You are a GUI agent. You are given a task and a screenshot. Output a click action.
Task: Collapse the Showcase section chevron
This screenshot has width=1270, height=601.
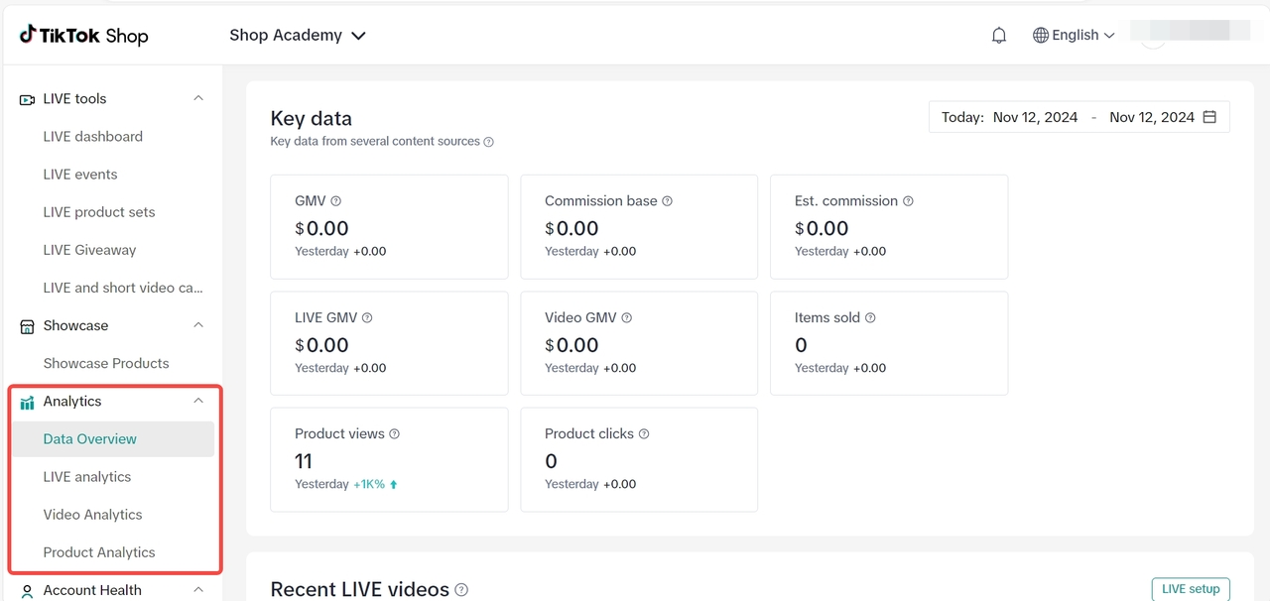[x=198, y=325]
